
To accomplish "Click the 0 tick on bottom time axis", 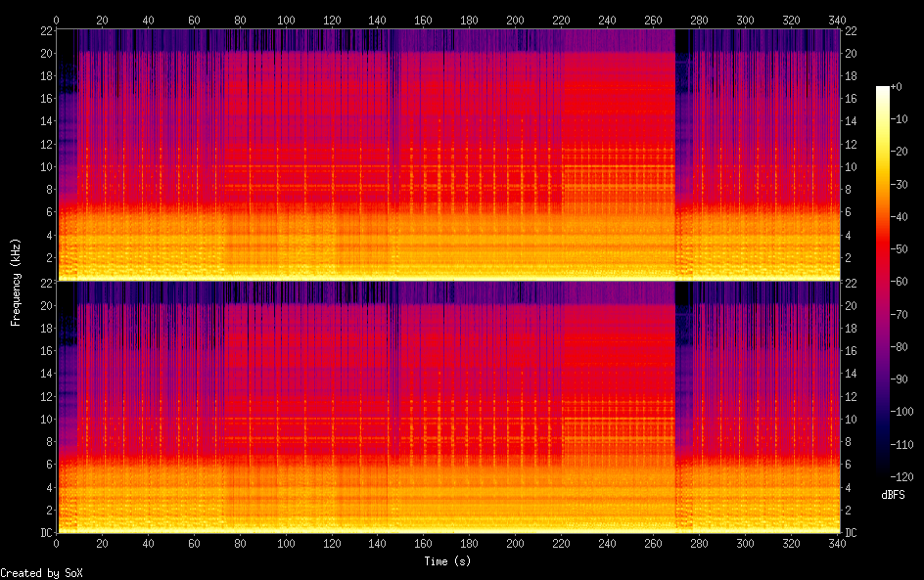I will click(56, 543).
